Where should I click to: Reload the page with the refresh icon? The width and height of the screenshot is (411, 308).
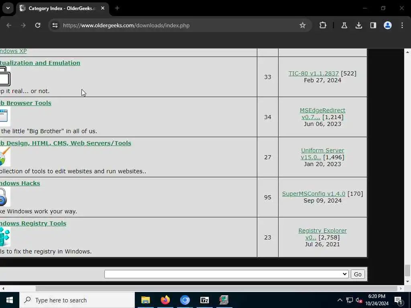(38, 25)
